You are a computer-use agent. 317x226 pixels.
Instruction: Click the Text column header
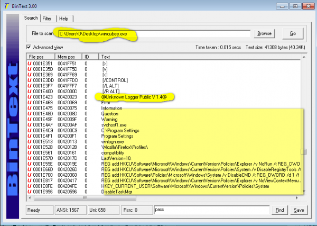[200, 57]
